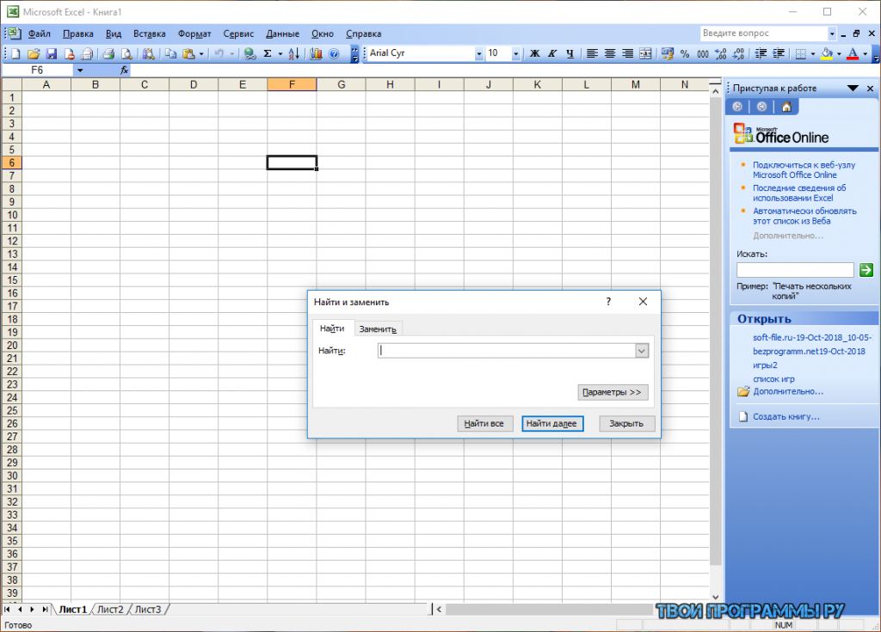Click the green search arrow in task pane
The width and height of the screenshot is (881, 632).
tap(866, 270)
